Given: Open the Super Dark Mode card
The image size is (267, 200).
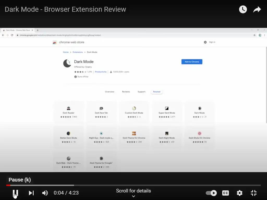Looking at the screenshot, I should [x=167, y=112].
